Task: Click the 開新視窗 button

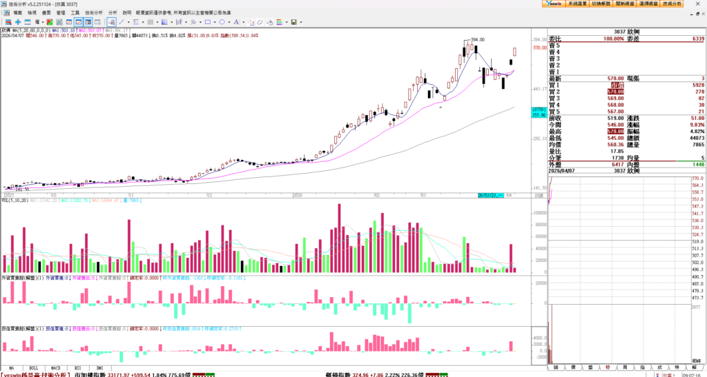Action: click(624, 3)
